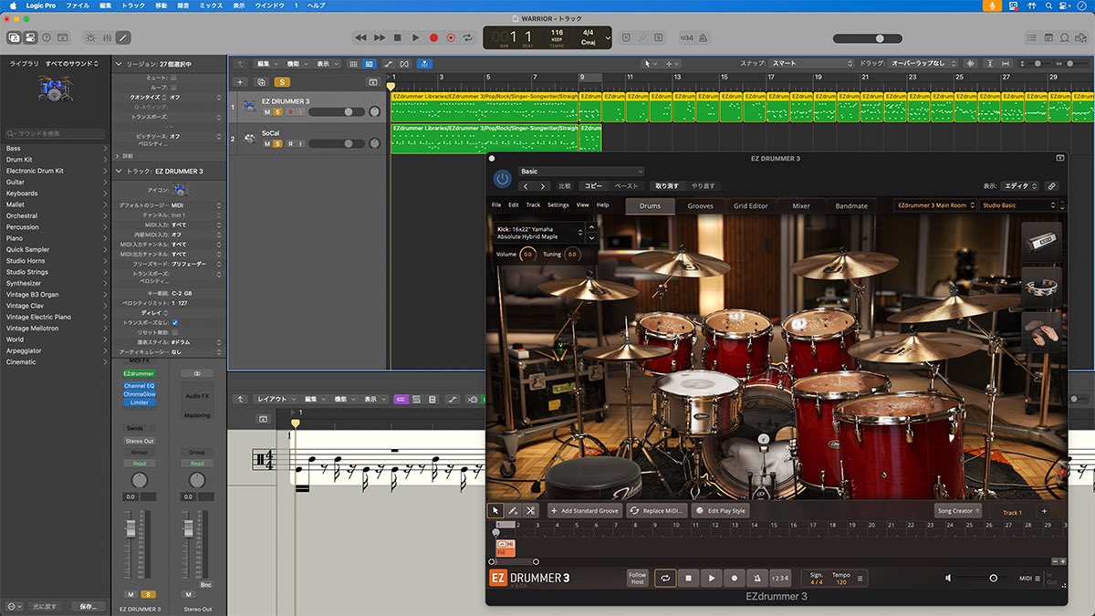The height and width of the screenshot is (616, 1095).
Task: Open the ドラッグ オーバーラップなし dropdown
Action: 923,64
